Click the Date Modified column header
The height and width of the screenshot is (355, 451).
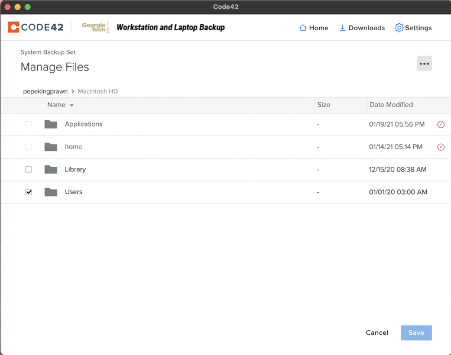391,105
